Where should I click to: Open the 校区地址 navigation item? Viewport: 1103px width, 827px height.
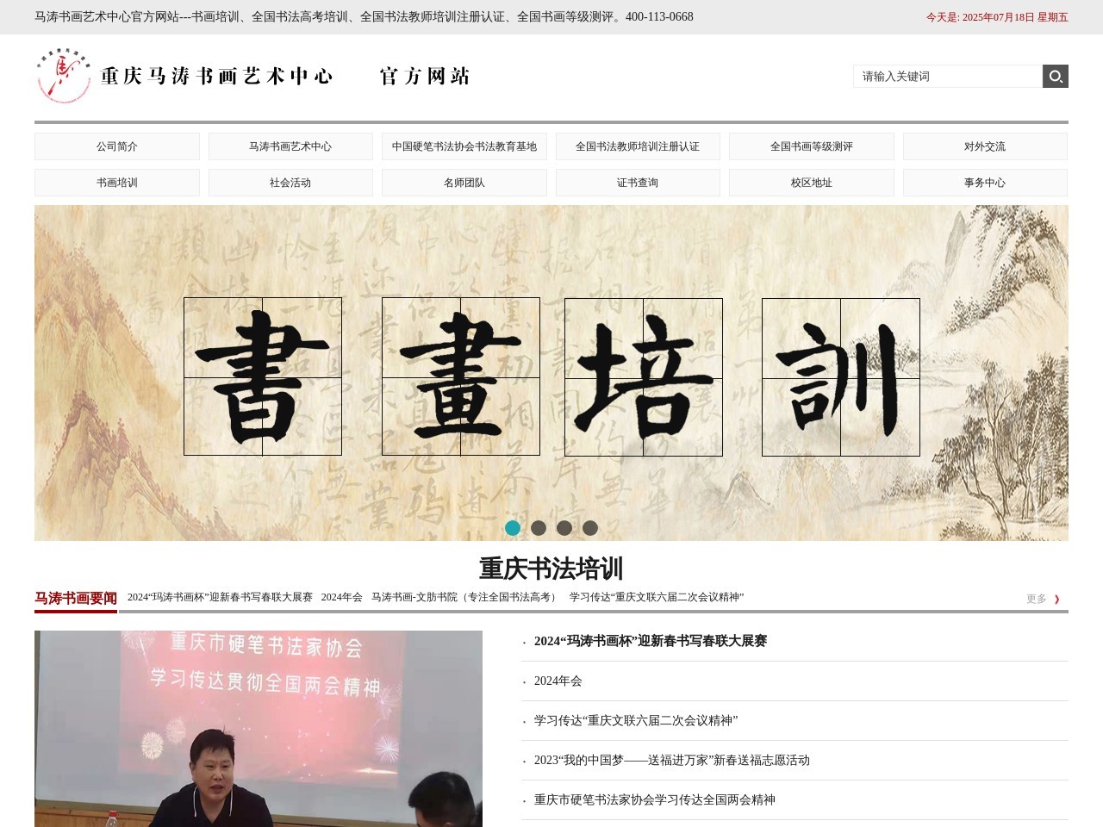[812, 183]
